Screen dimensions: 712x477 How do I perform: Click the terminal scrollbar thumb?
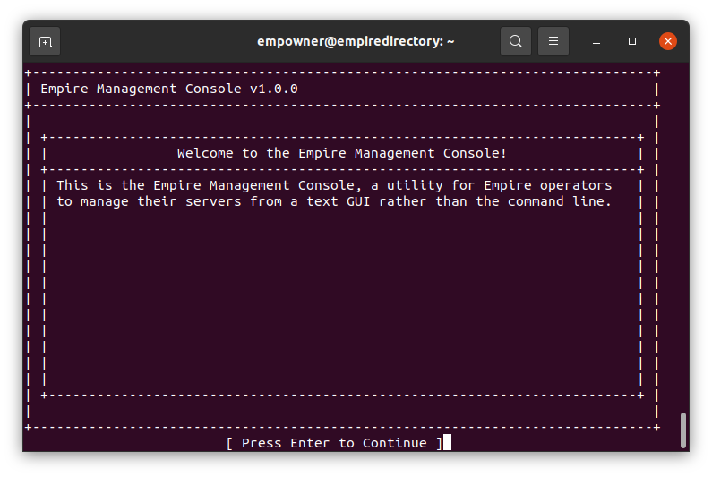point(683,430)
